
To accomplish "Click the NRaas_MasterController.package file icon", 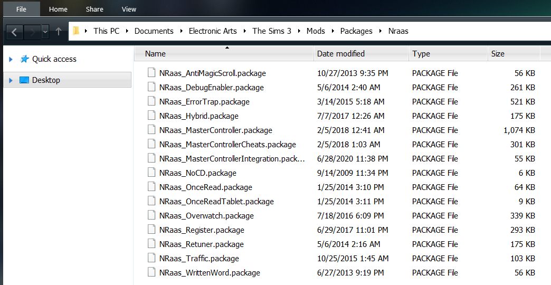I will [x=151, y=130].
